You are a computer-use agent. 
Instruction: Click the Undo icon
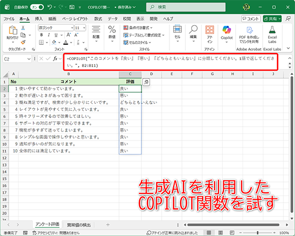click(50, 7)
